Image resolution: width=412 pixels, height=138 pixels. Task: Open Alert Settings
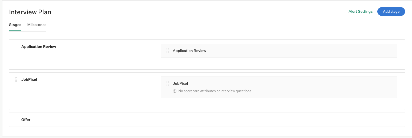[x=361, y=12]
